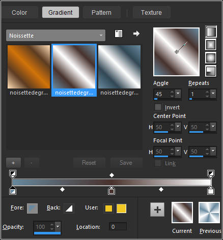
Task: Select the rectangular gradient style icon
Action: point(211,45)
